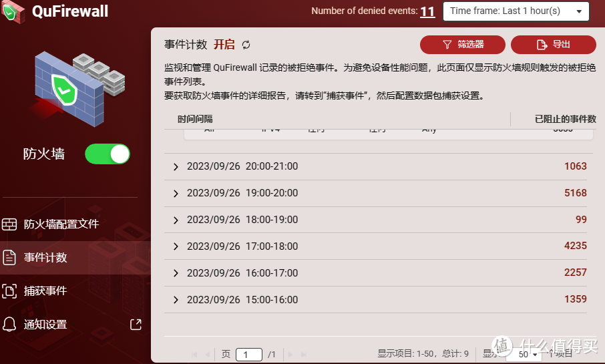
Task: Click the 开启 status link
Action: coord(224,44)
